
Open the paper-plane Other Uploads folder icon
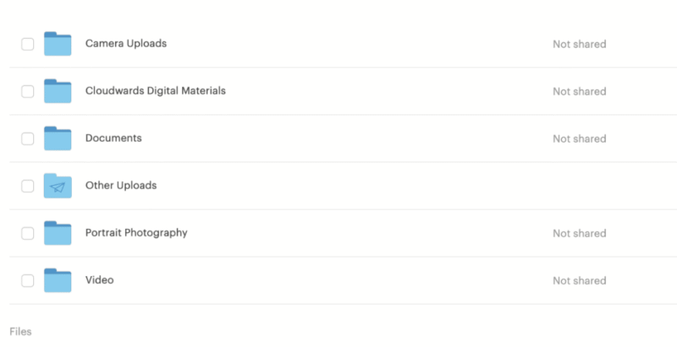coord(58,186)
